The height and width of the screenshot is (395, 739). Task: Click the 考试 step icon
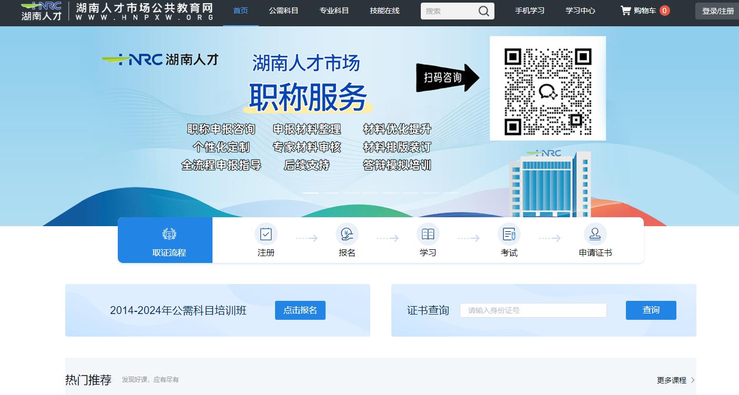(x=509, y=234)
